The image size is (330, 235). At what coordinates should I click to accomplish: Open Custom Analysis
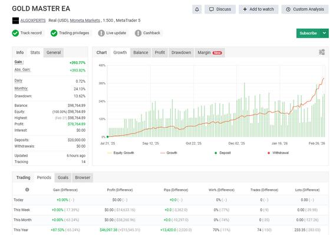[305, 9]
